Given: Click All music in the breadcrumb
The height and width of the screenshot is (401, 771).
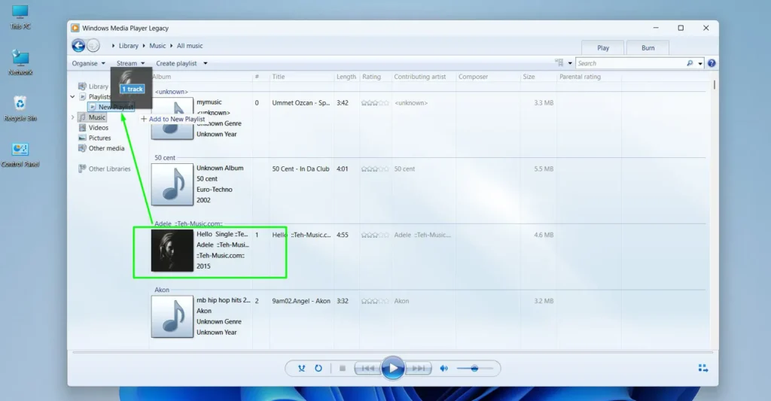Looking at the screenshot, I should pyautogui.click(x=190, y=46).
